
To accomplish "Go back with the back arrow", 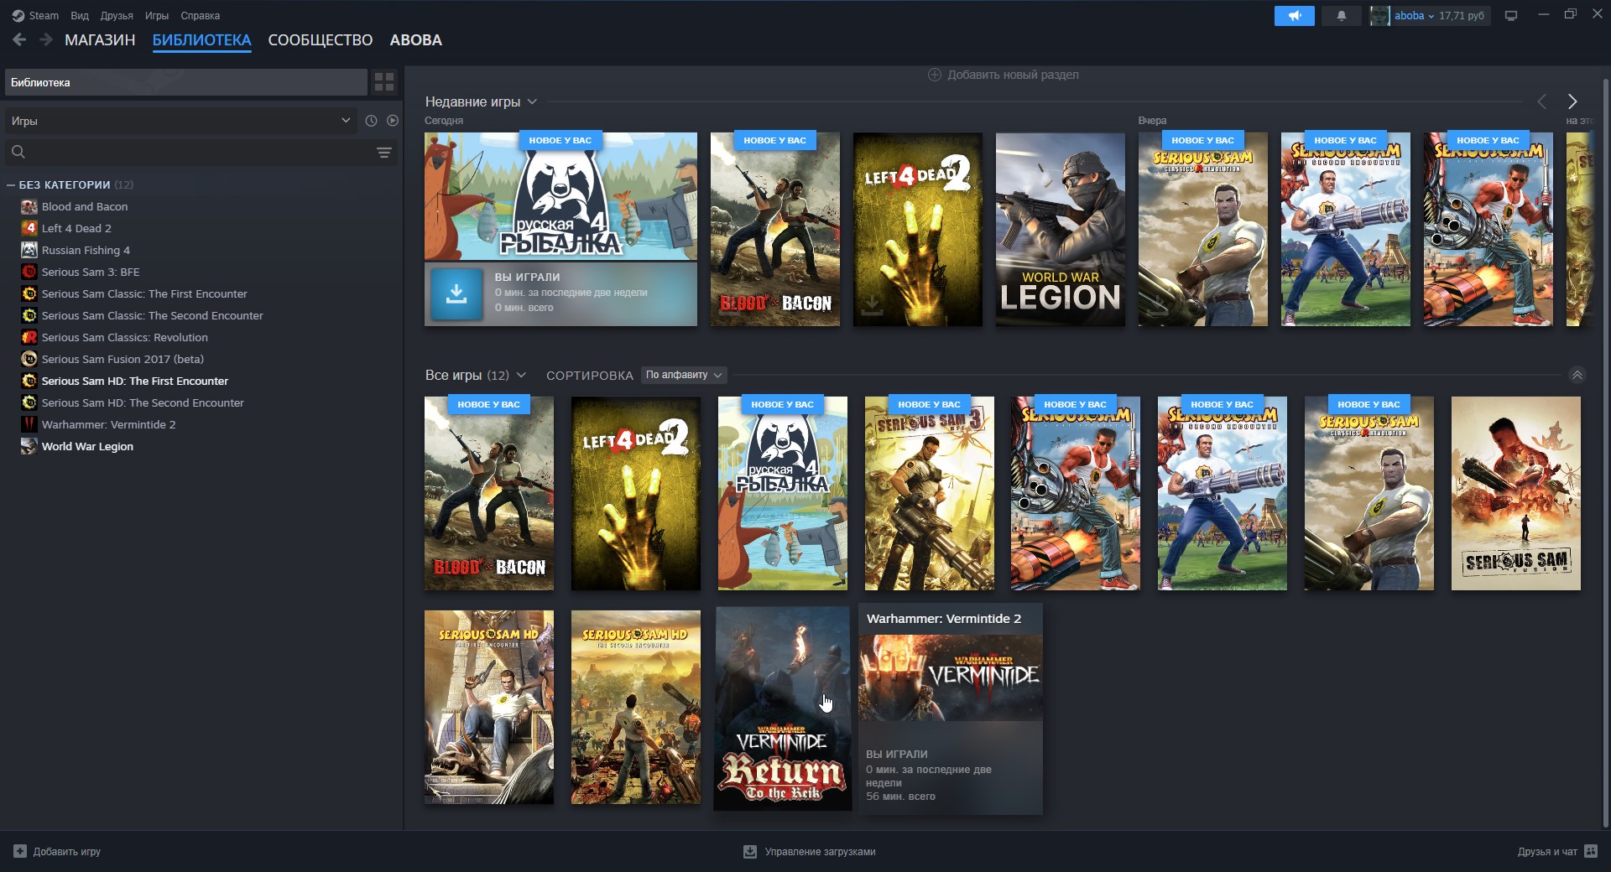I will pyautogui.click(x=19, y=39).
